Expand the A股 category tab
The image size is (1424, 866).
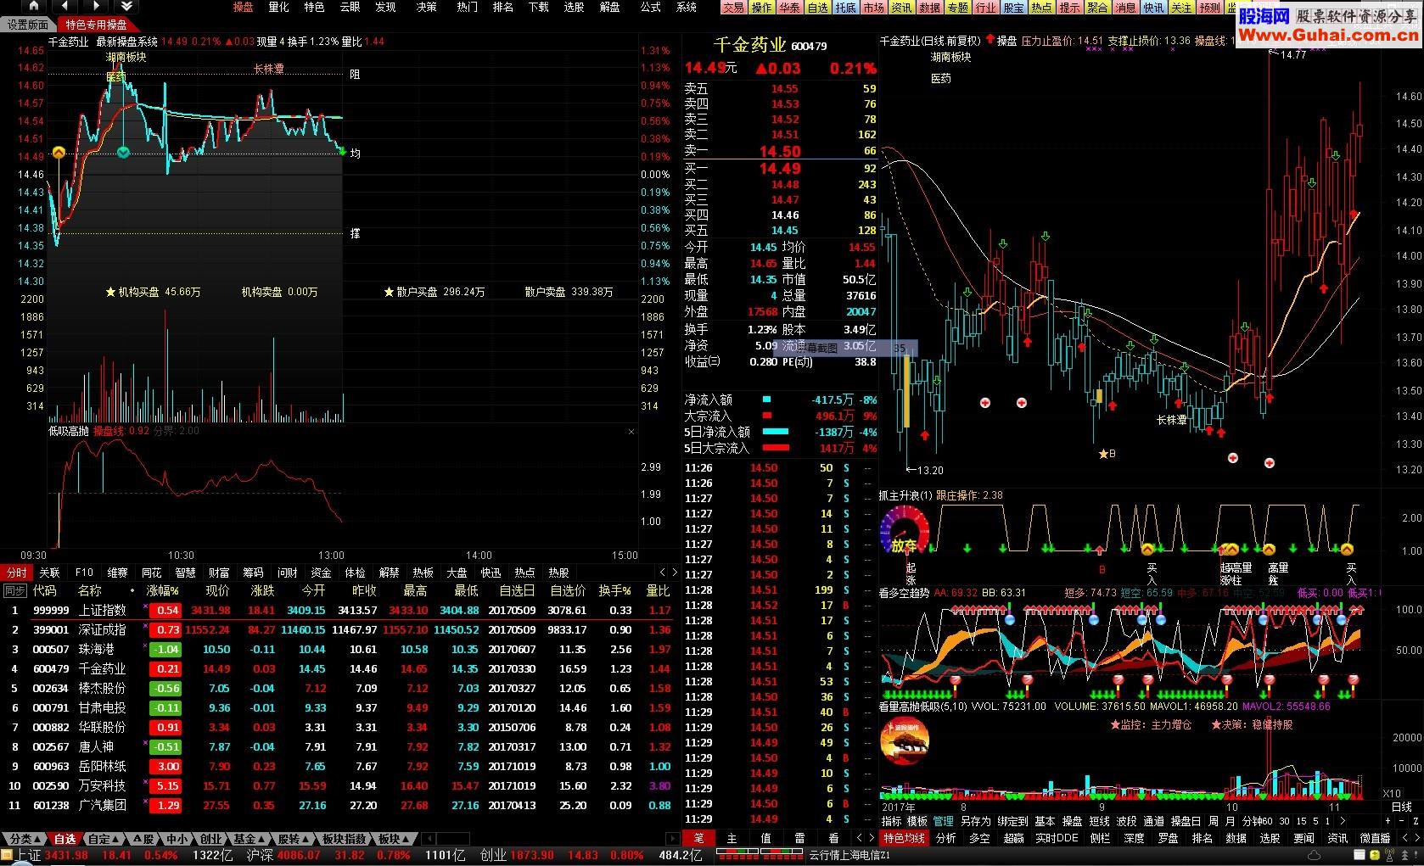tap(143, 839)
